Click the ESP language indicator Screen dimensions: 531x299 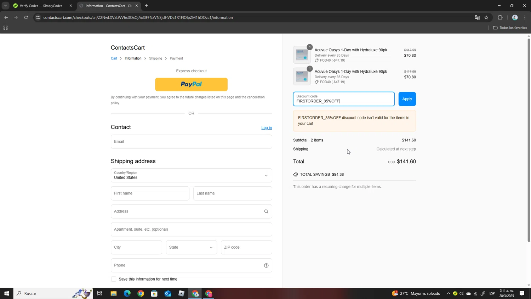pyautogui.click(x=492, y=293)
